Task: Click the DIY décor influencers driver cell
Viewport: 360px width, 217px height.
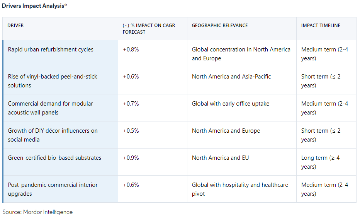Action: click(53, 135)
